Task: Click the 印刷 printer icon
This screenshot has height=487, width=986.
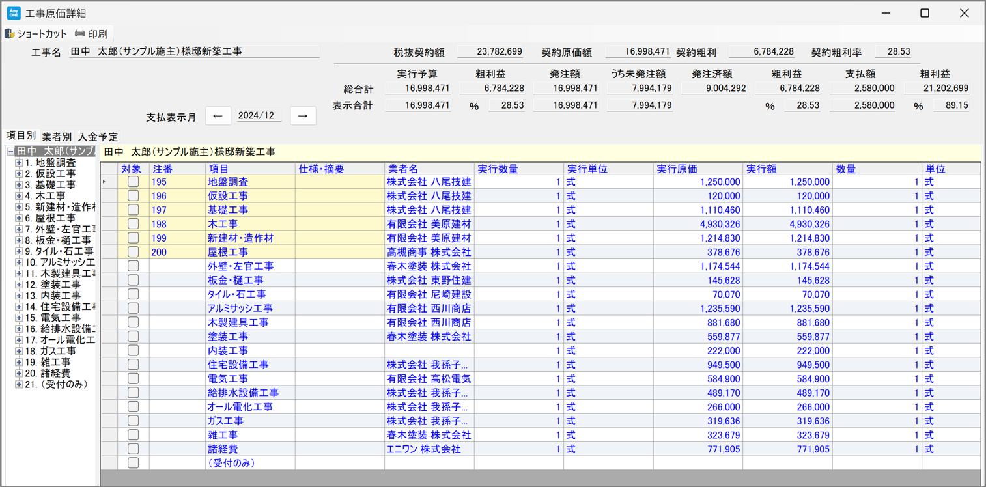Action: [x=80, y=34]
